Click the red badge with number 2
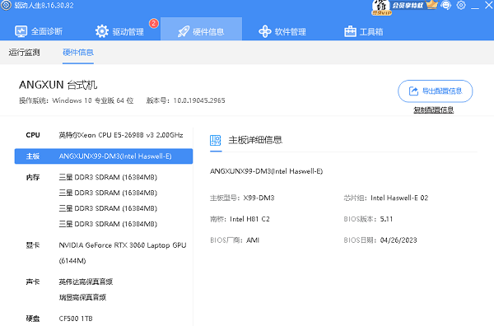Viewport: 494px width, 326px height. click(x=154, y=23)
